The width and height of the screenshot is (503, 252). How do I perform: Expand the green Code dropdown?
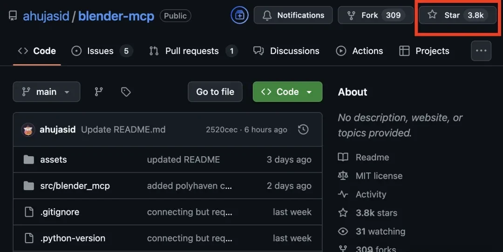pos(287,92)
